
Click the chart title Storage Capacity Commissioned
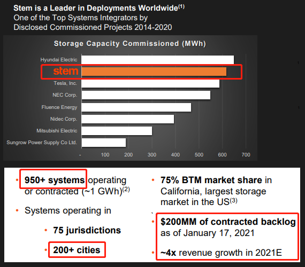click(129, 43)
